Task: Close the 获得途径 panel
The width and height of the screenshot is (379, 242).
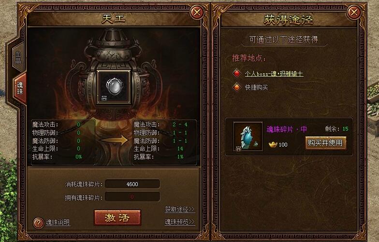Action: click(x=354, y=12)
